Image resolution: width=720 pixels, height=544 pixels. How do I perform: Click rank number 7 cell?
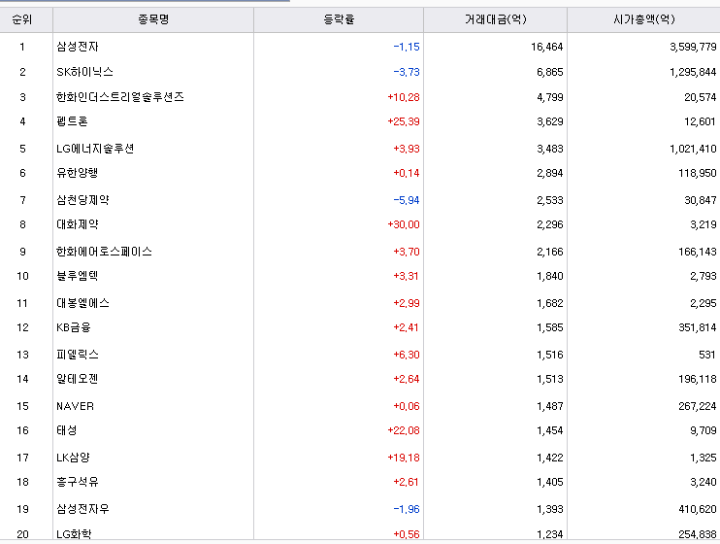(22, 200)
